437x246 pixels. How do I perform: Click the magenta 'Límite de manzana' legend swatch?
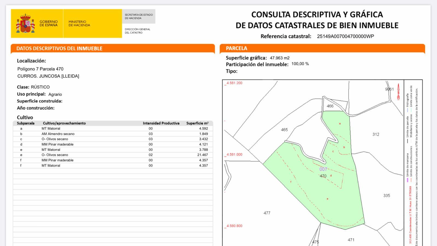click(x=407, y=180)
